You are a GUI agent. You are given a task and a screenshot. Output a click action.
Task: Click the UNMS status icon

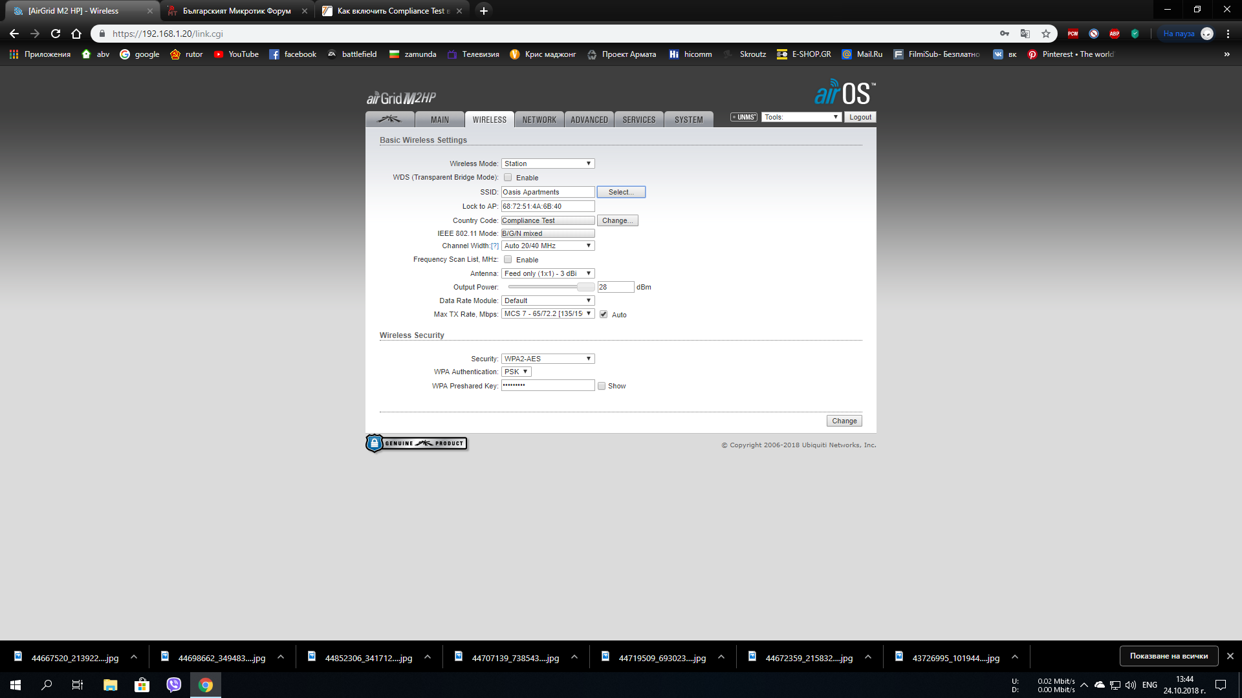coord(744,117)
